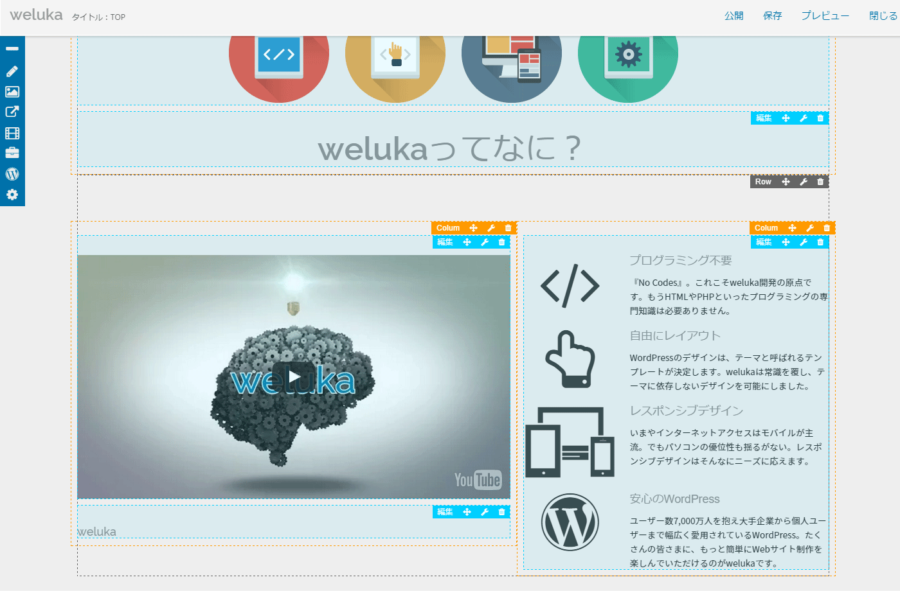Delete the welukaってなに？ heading with trash icon
The height and width of the screenshot is (591, 900).
tap(820, 118)
